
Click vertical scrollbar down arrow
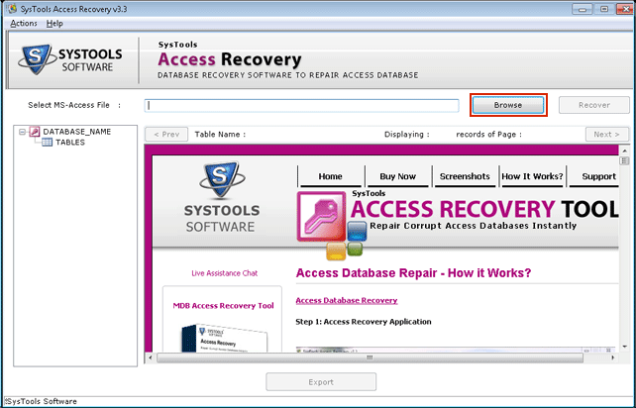pyautogui.click(x=624, y=348)
